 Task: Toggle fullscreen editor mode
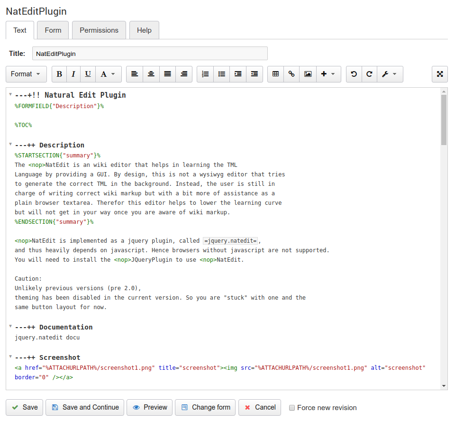[440, 74]
